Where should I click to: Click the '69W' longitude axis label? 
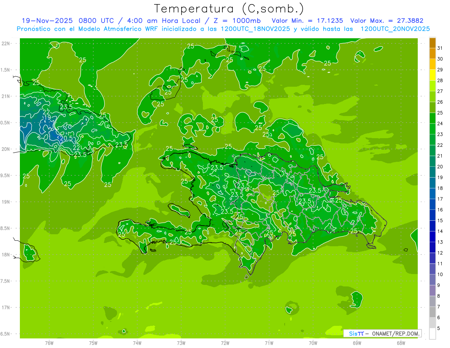357,343
